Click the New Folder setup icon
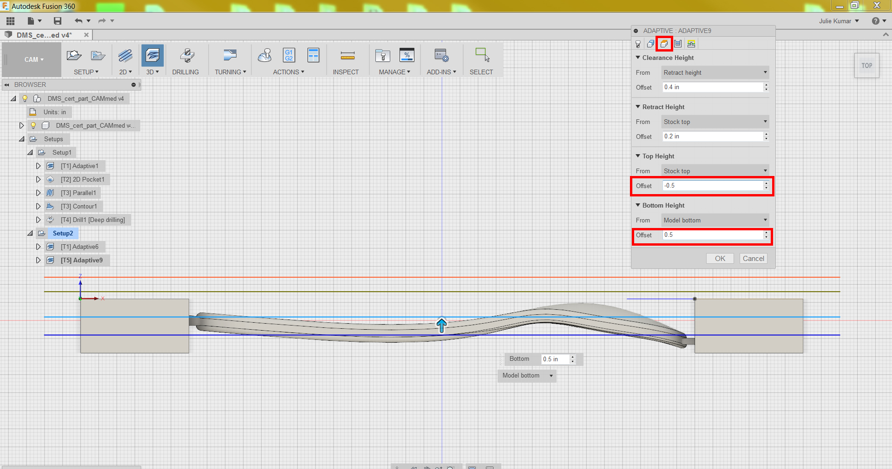Screen dimensions: 892x469 click(98, 56)
